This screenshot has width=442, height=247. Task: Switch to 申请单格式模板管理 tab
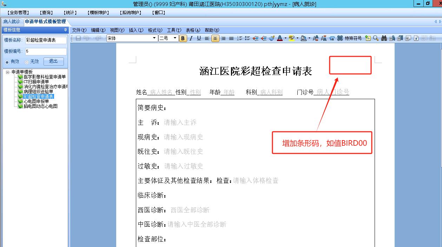45,21
